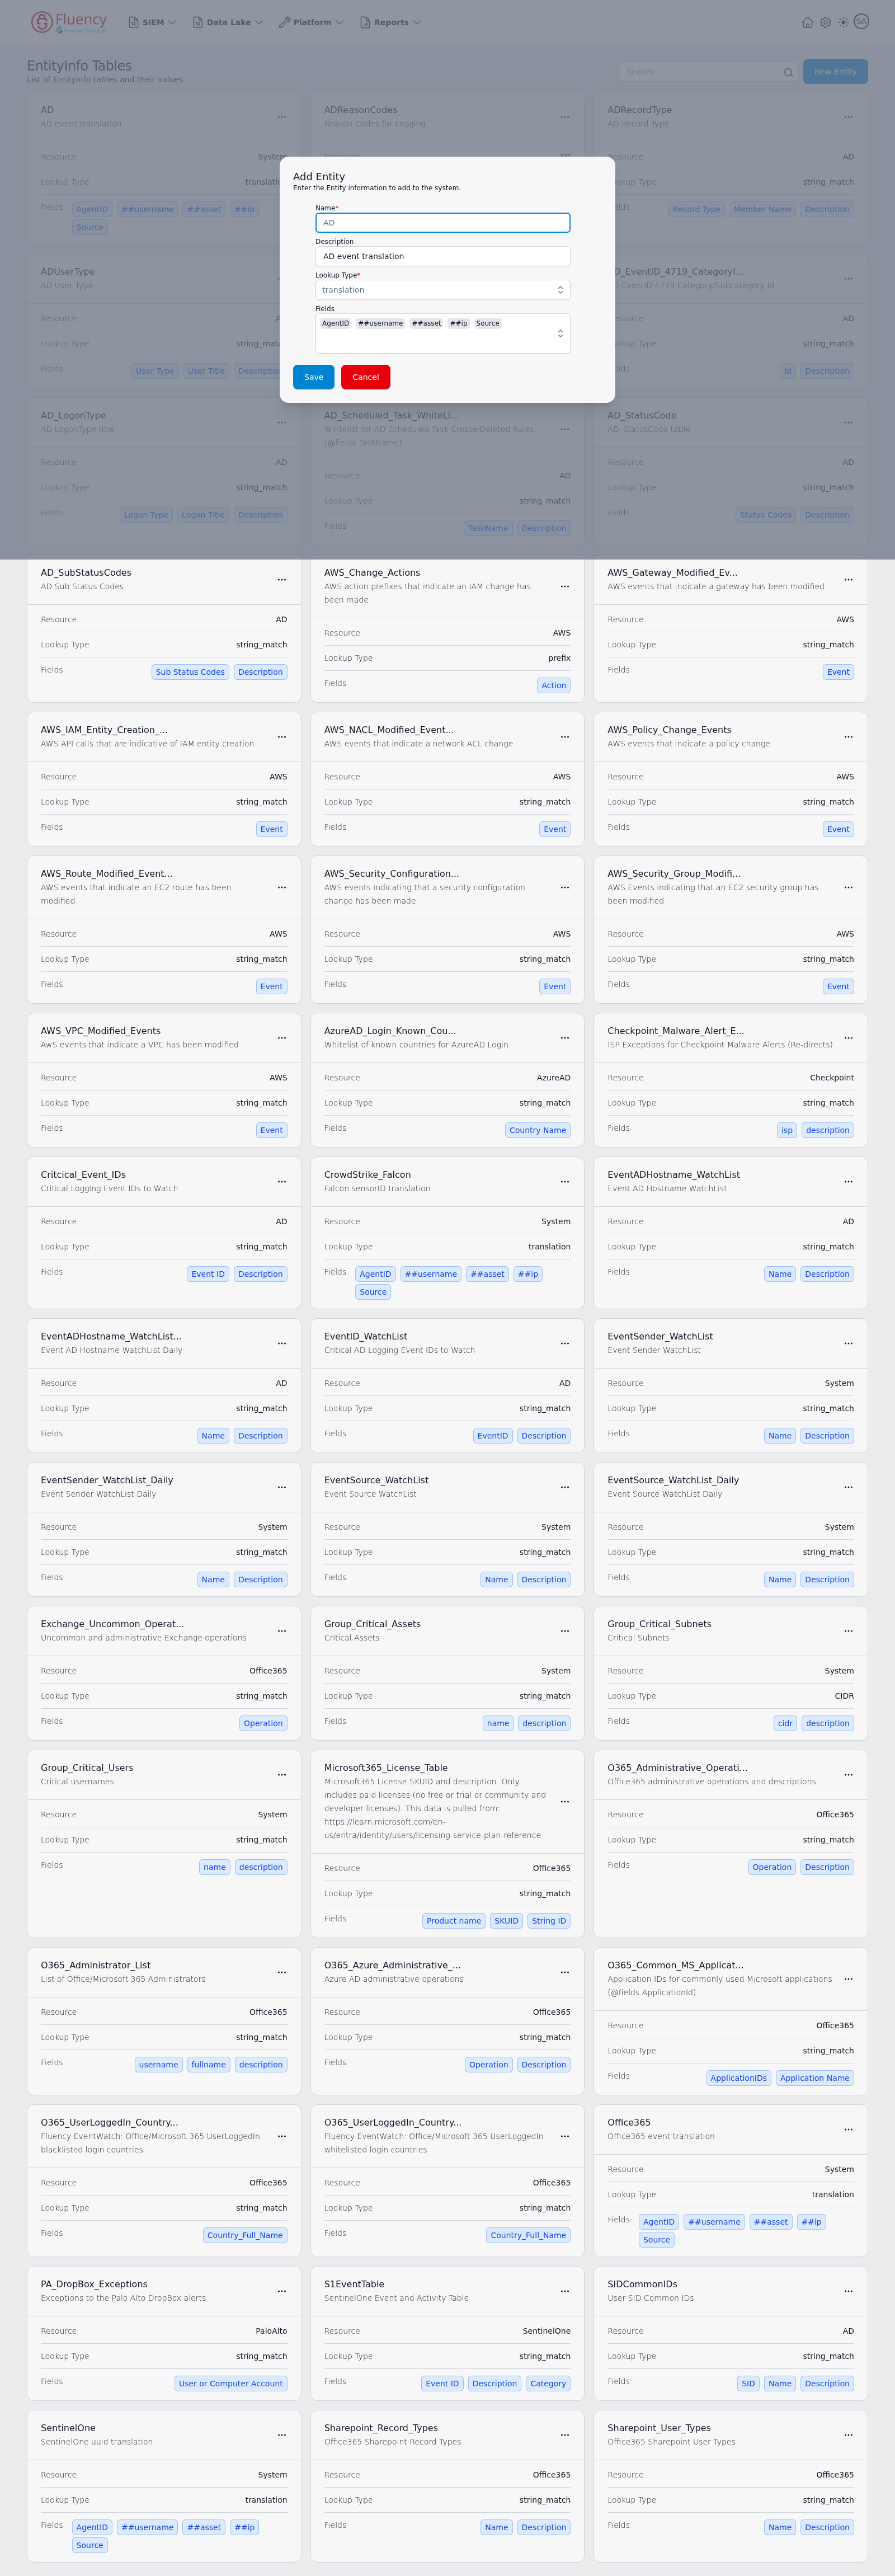Open the Lookup Type dropdown

(443, 290)
